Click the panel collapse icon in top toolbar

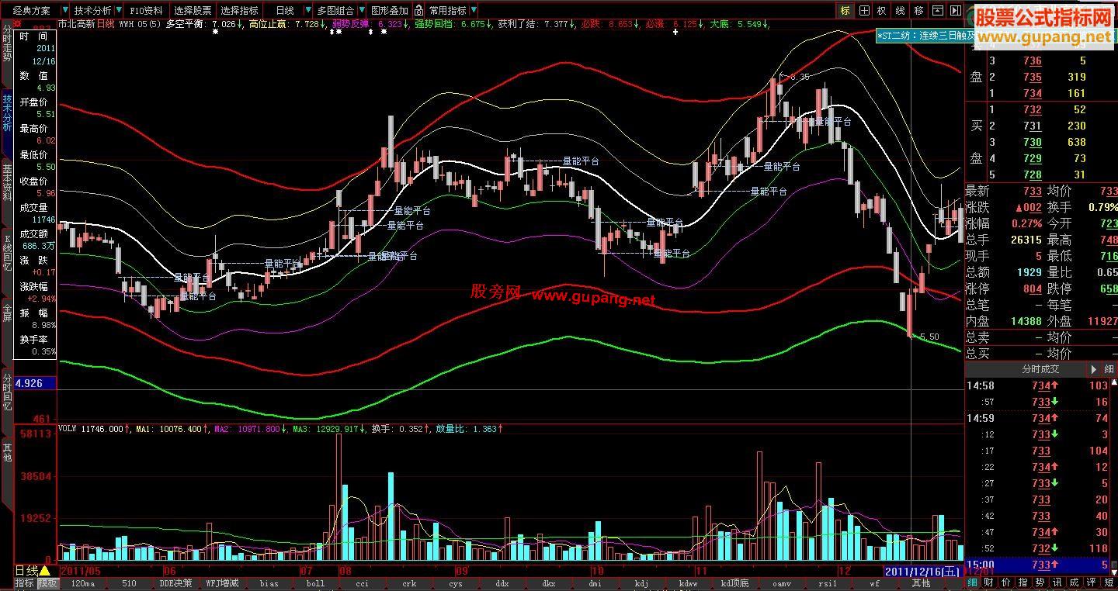(938, 11)
